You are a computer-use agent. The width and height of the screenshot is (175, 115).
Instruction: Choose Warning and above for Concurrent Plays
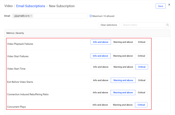point(122,105)
